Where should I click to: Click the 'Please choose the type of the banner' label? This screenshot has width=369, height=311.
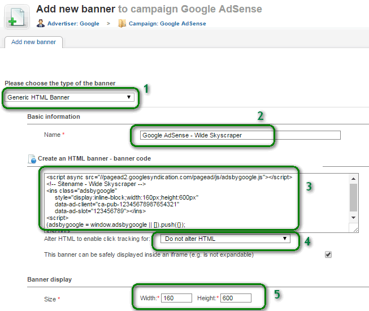coord(60,83)
